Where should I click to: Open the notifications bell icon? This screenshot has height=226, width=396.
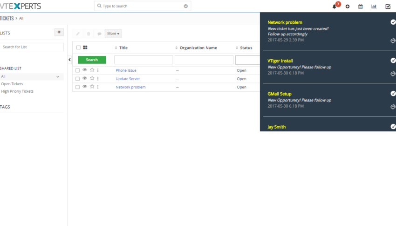[335, 7]
